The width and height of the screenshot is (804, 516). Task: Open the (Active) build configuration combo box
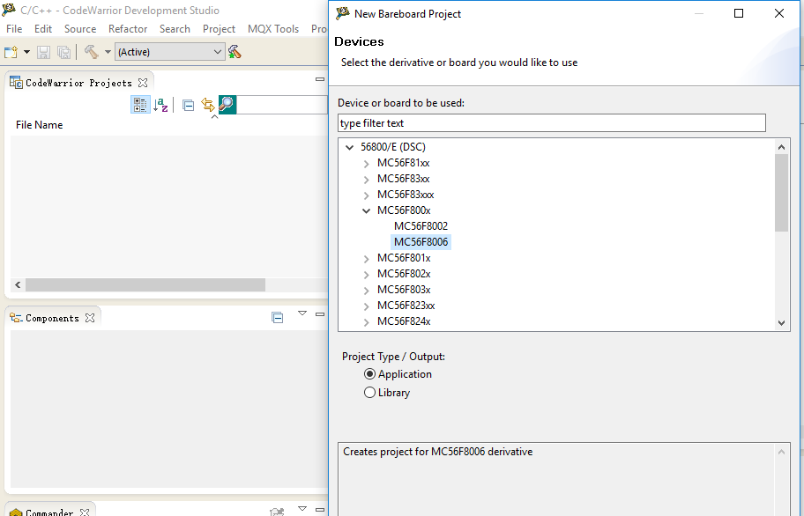pos(170,52)
